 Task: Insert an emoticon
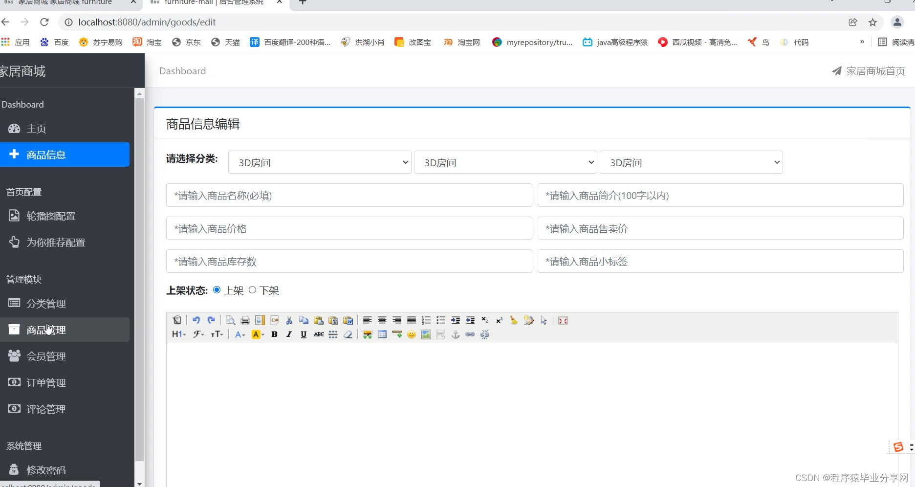coord(412,334)
